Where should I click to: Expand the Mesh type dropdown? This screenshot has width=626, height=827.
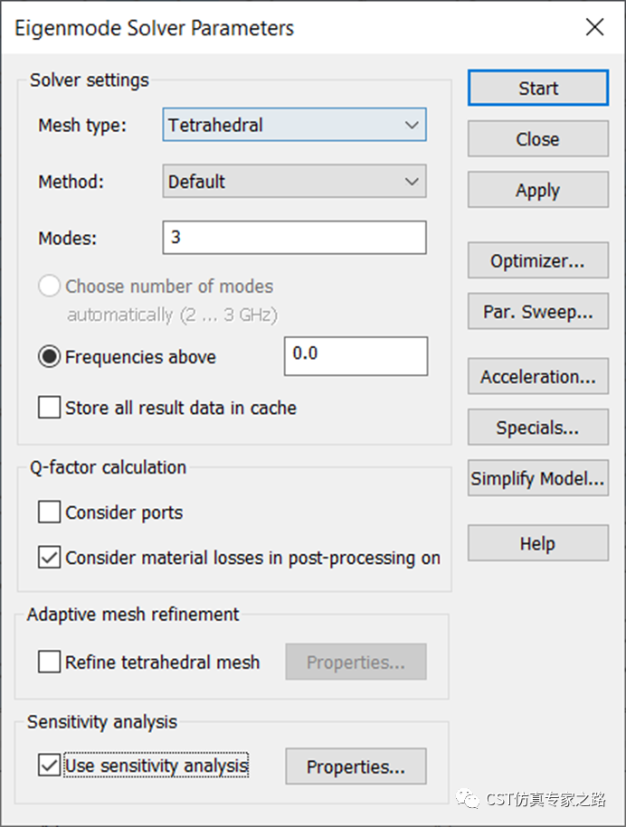pyautogui.click(x=295, y=125)
